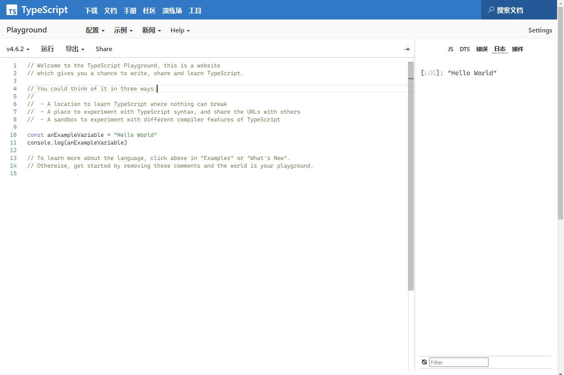The image size is (564, 375).
Task: Select the 日志 logs tab
Action: coord(500,49)
